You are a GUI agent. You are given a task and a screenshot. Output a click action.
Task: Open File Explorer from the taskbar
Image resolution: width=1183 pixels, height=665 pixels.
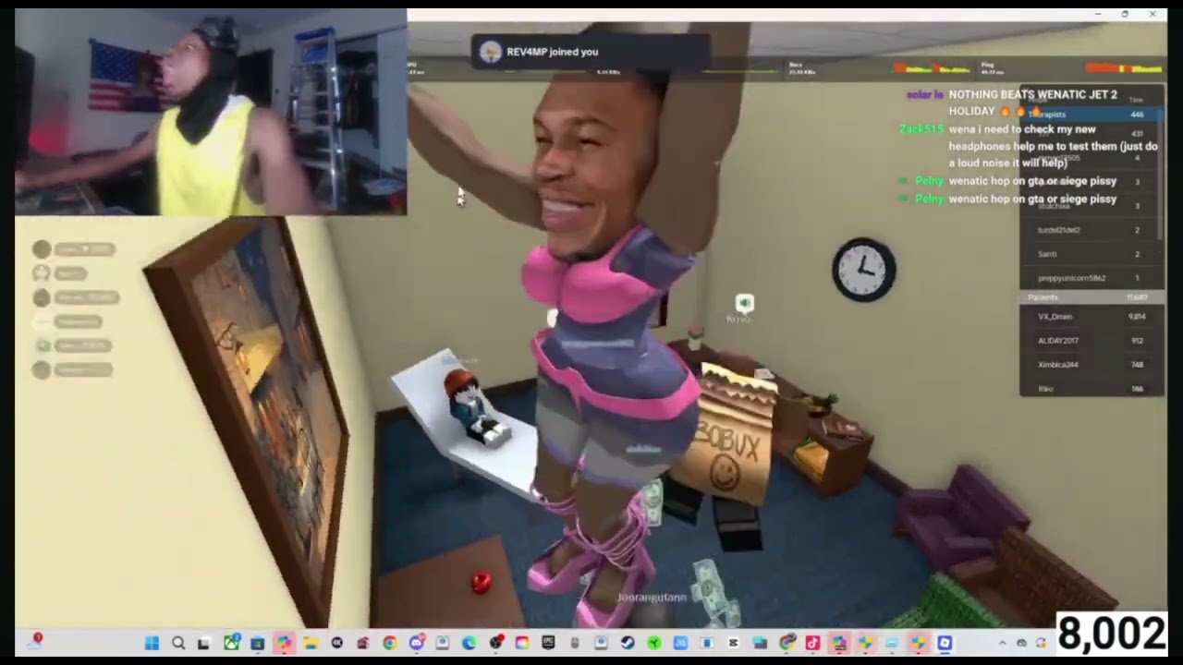pyautogui.click(x=311, y=643)
